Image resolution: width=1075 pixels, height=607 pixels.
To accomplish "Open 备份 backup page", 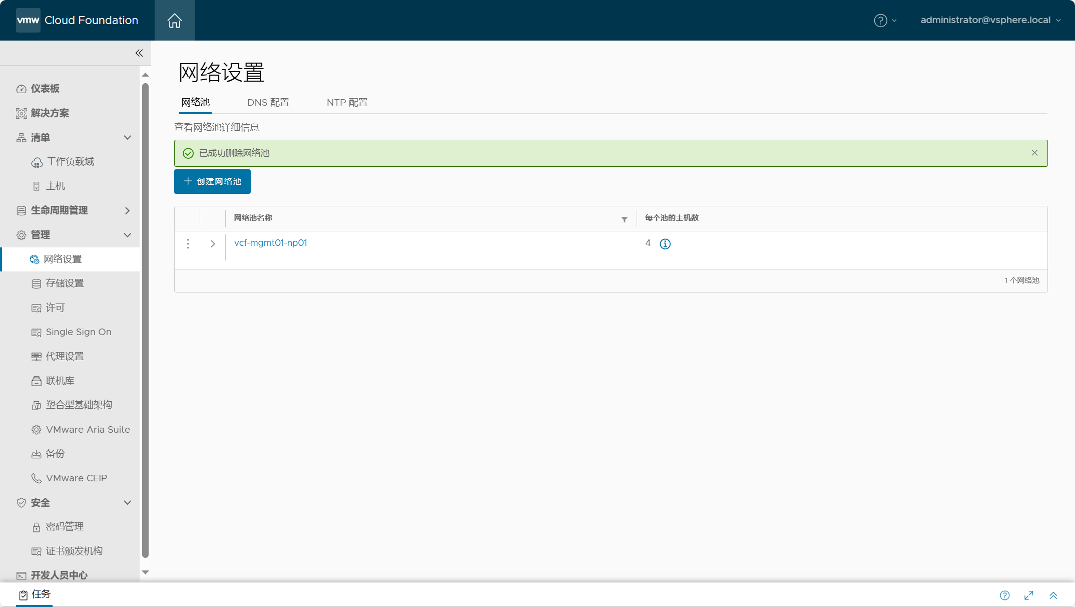I will (55, 454).
